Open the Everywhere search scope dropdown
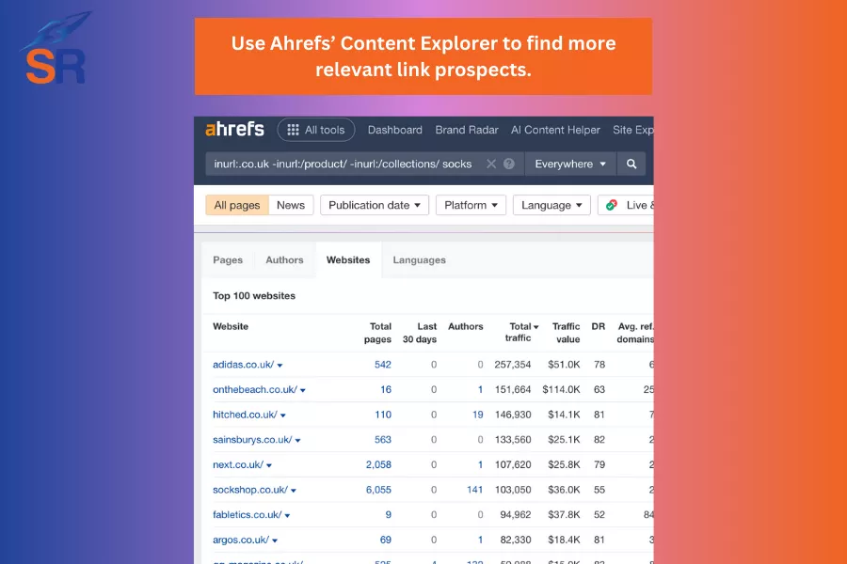 pyautogui.click(x=570, y=164)
